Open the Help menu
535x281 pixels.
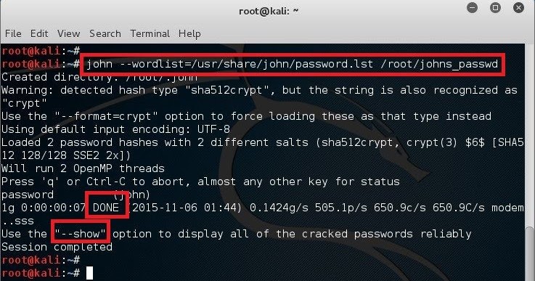pyautogui.click(x=189, y=34)
